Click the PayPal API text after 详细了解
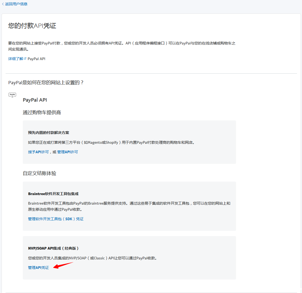The height and width of the screenshot is (293, 302). coord(37,59)
